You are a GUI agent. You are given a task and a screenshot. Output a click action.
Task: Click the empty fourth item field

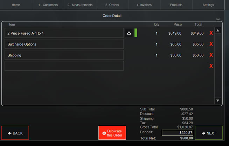tap(64, 66)
